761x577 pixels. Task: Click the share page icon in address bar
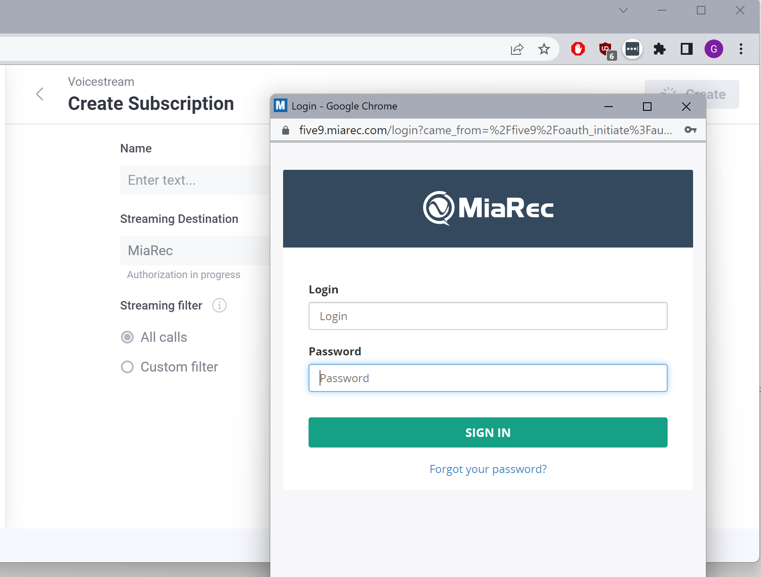coord(517,49)
